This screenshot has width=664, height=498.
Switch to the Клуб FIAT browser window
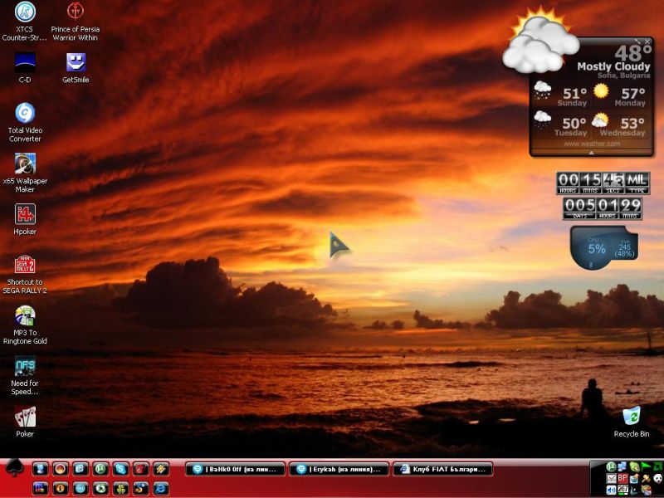tap(442, 469)
